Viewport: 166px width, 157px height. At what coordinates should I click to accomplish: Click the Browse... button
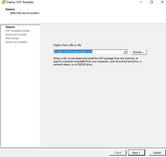click(x=139, y=52)
